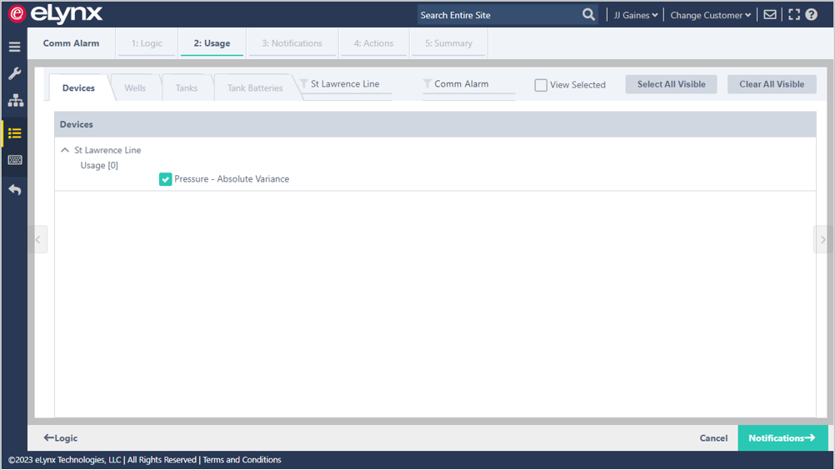Click the left panel collapse chevron
Viewport: 835px width, 470px height.
(x=38, y=239)
